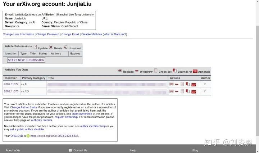The image size is (259, 153).
Task: Click the Journal ref legend icon in header
Action: point(174,71)
